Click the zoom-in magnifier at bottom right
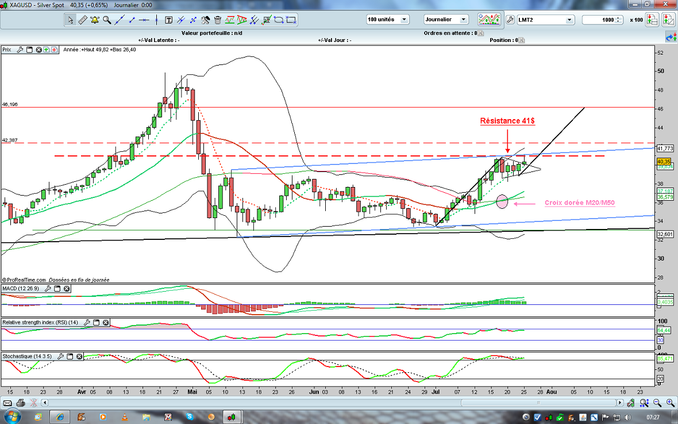678x424 pixels. (x=670, y=402)
